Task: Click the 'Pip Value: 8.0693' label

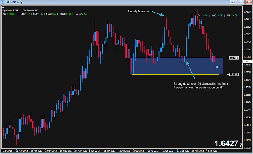Action: click(11, 11)
